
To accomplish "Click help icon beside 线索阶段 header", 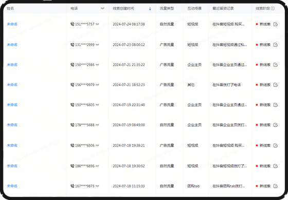I will point(273,8).
